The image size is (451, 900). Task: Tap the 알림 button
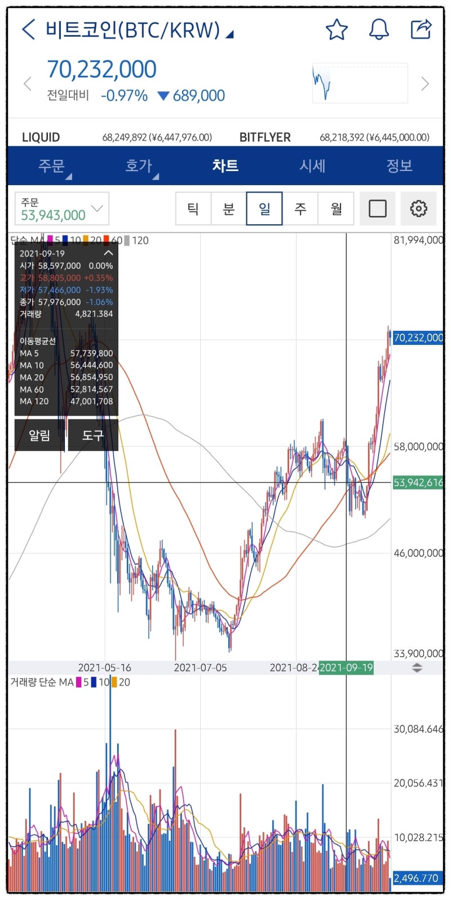pyautogui.click(x=39, y=435)
